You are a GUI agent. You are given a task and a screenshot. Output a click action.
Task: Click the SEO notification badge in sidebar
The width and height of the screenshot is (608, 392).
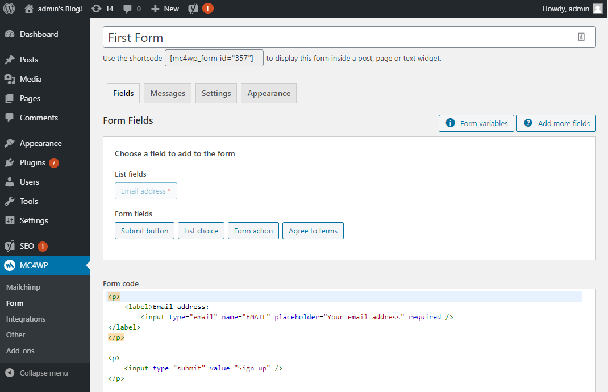tap(43, 246)
